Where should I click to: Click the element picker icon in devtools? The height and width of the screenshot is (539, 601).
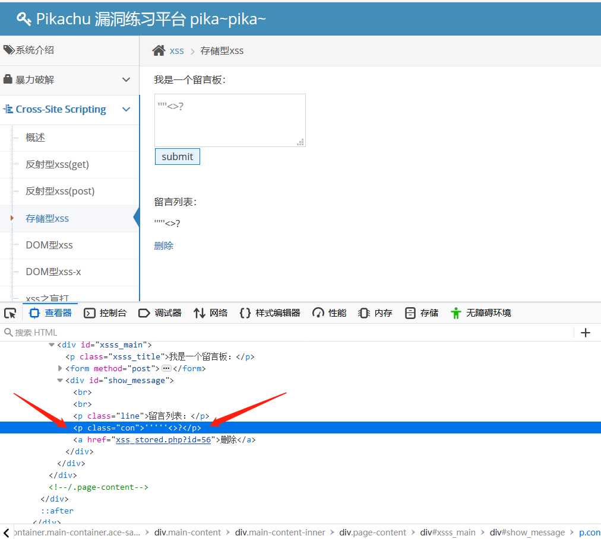click(10, 313)
